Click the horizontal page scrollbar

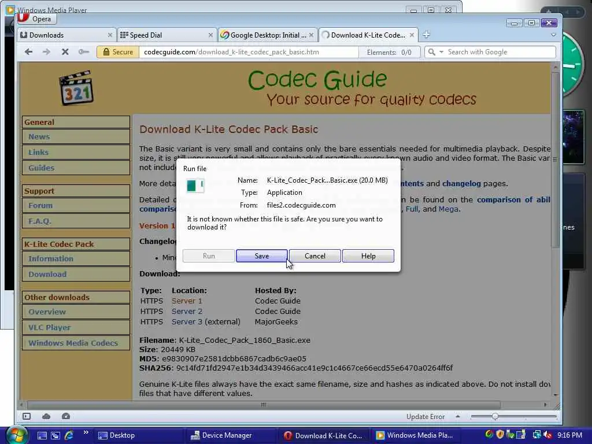click(x=264, y=405)
